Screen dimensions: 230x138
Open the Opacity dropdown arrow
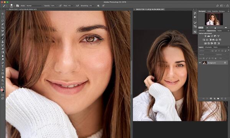coord(57,6)
